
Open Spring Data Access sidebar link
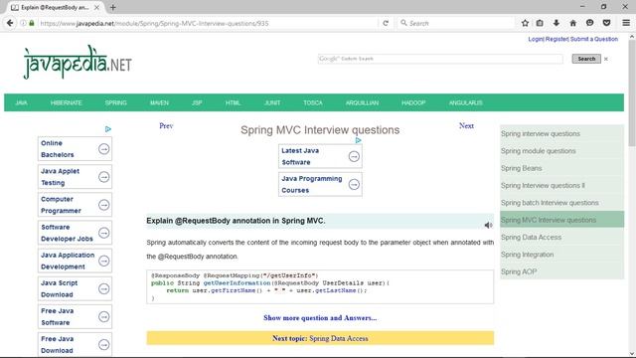pos(531,237)
